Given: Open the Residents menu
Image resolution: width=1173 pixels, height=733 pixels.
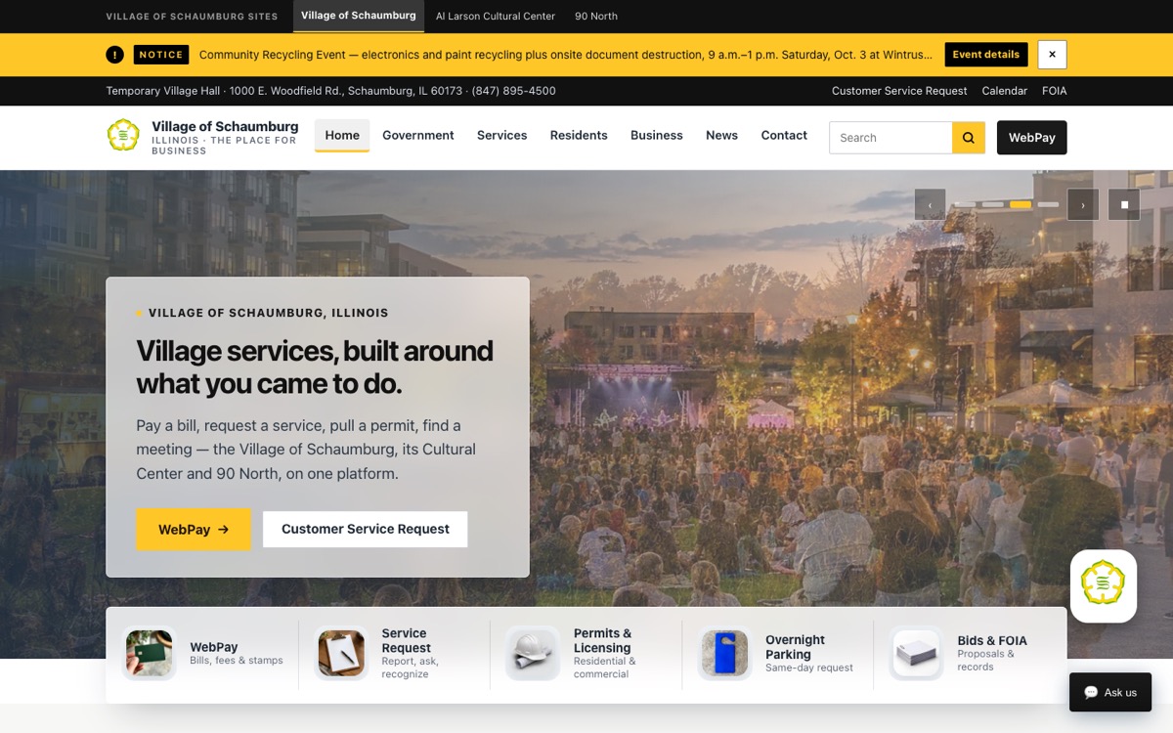Looking at the screenshot, I should point(579,135).
